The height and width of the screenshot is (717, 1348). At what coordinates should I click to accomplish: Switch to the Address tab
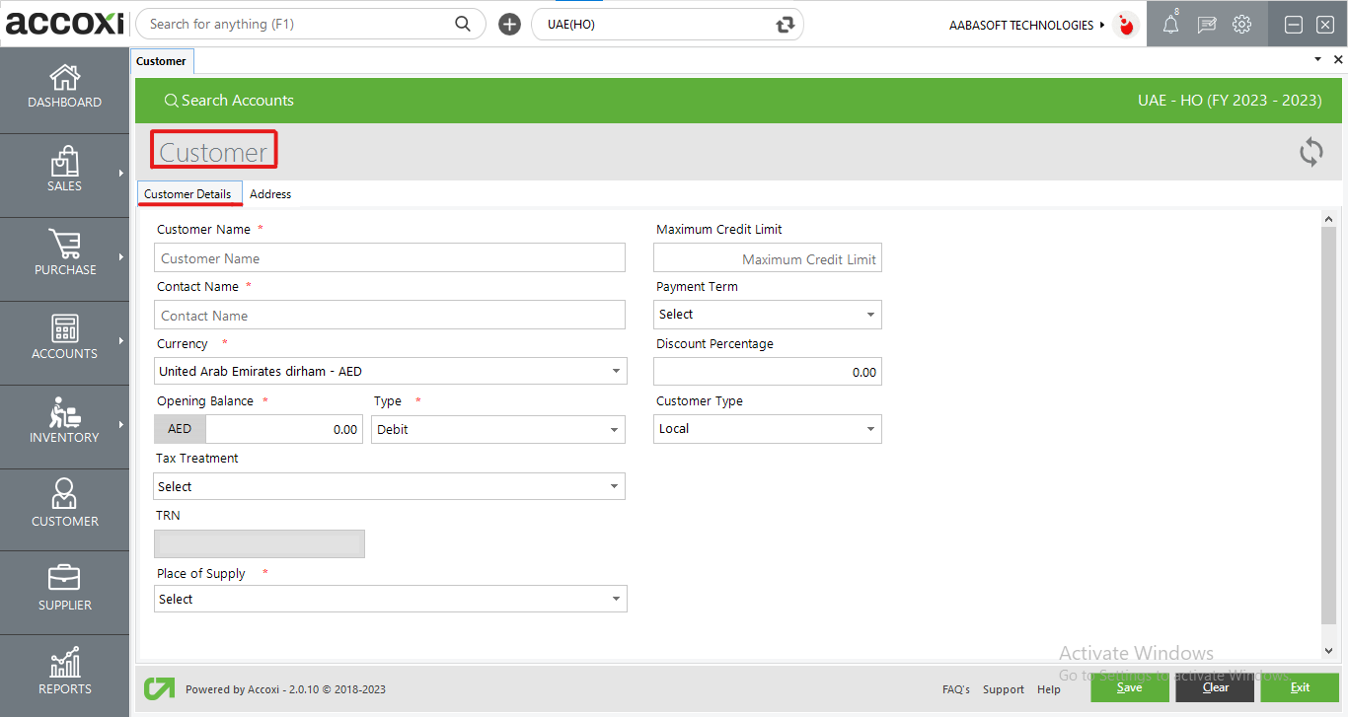[x=270, y=193]
